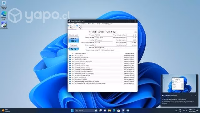Open File Explorer from the taskbar
Screen dimensions: 200x113
(x=109, y=110)
